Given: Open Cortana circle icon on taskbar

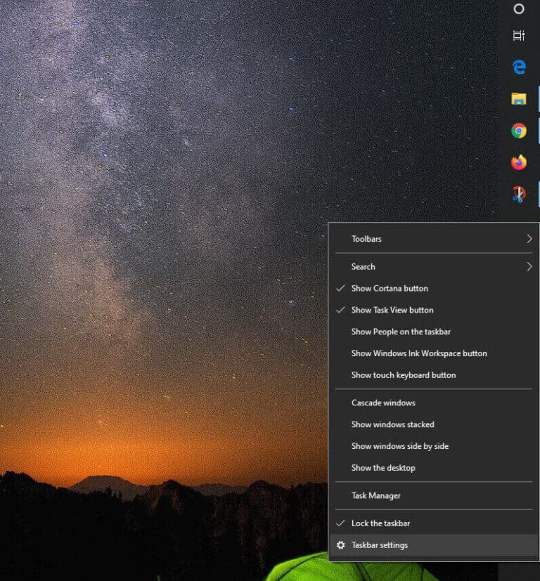Looking at the screenshot, I should click(518, 8).
